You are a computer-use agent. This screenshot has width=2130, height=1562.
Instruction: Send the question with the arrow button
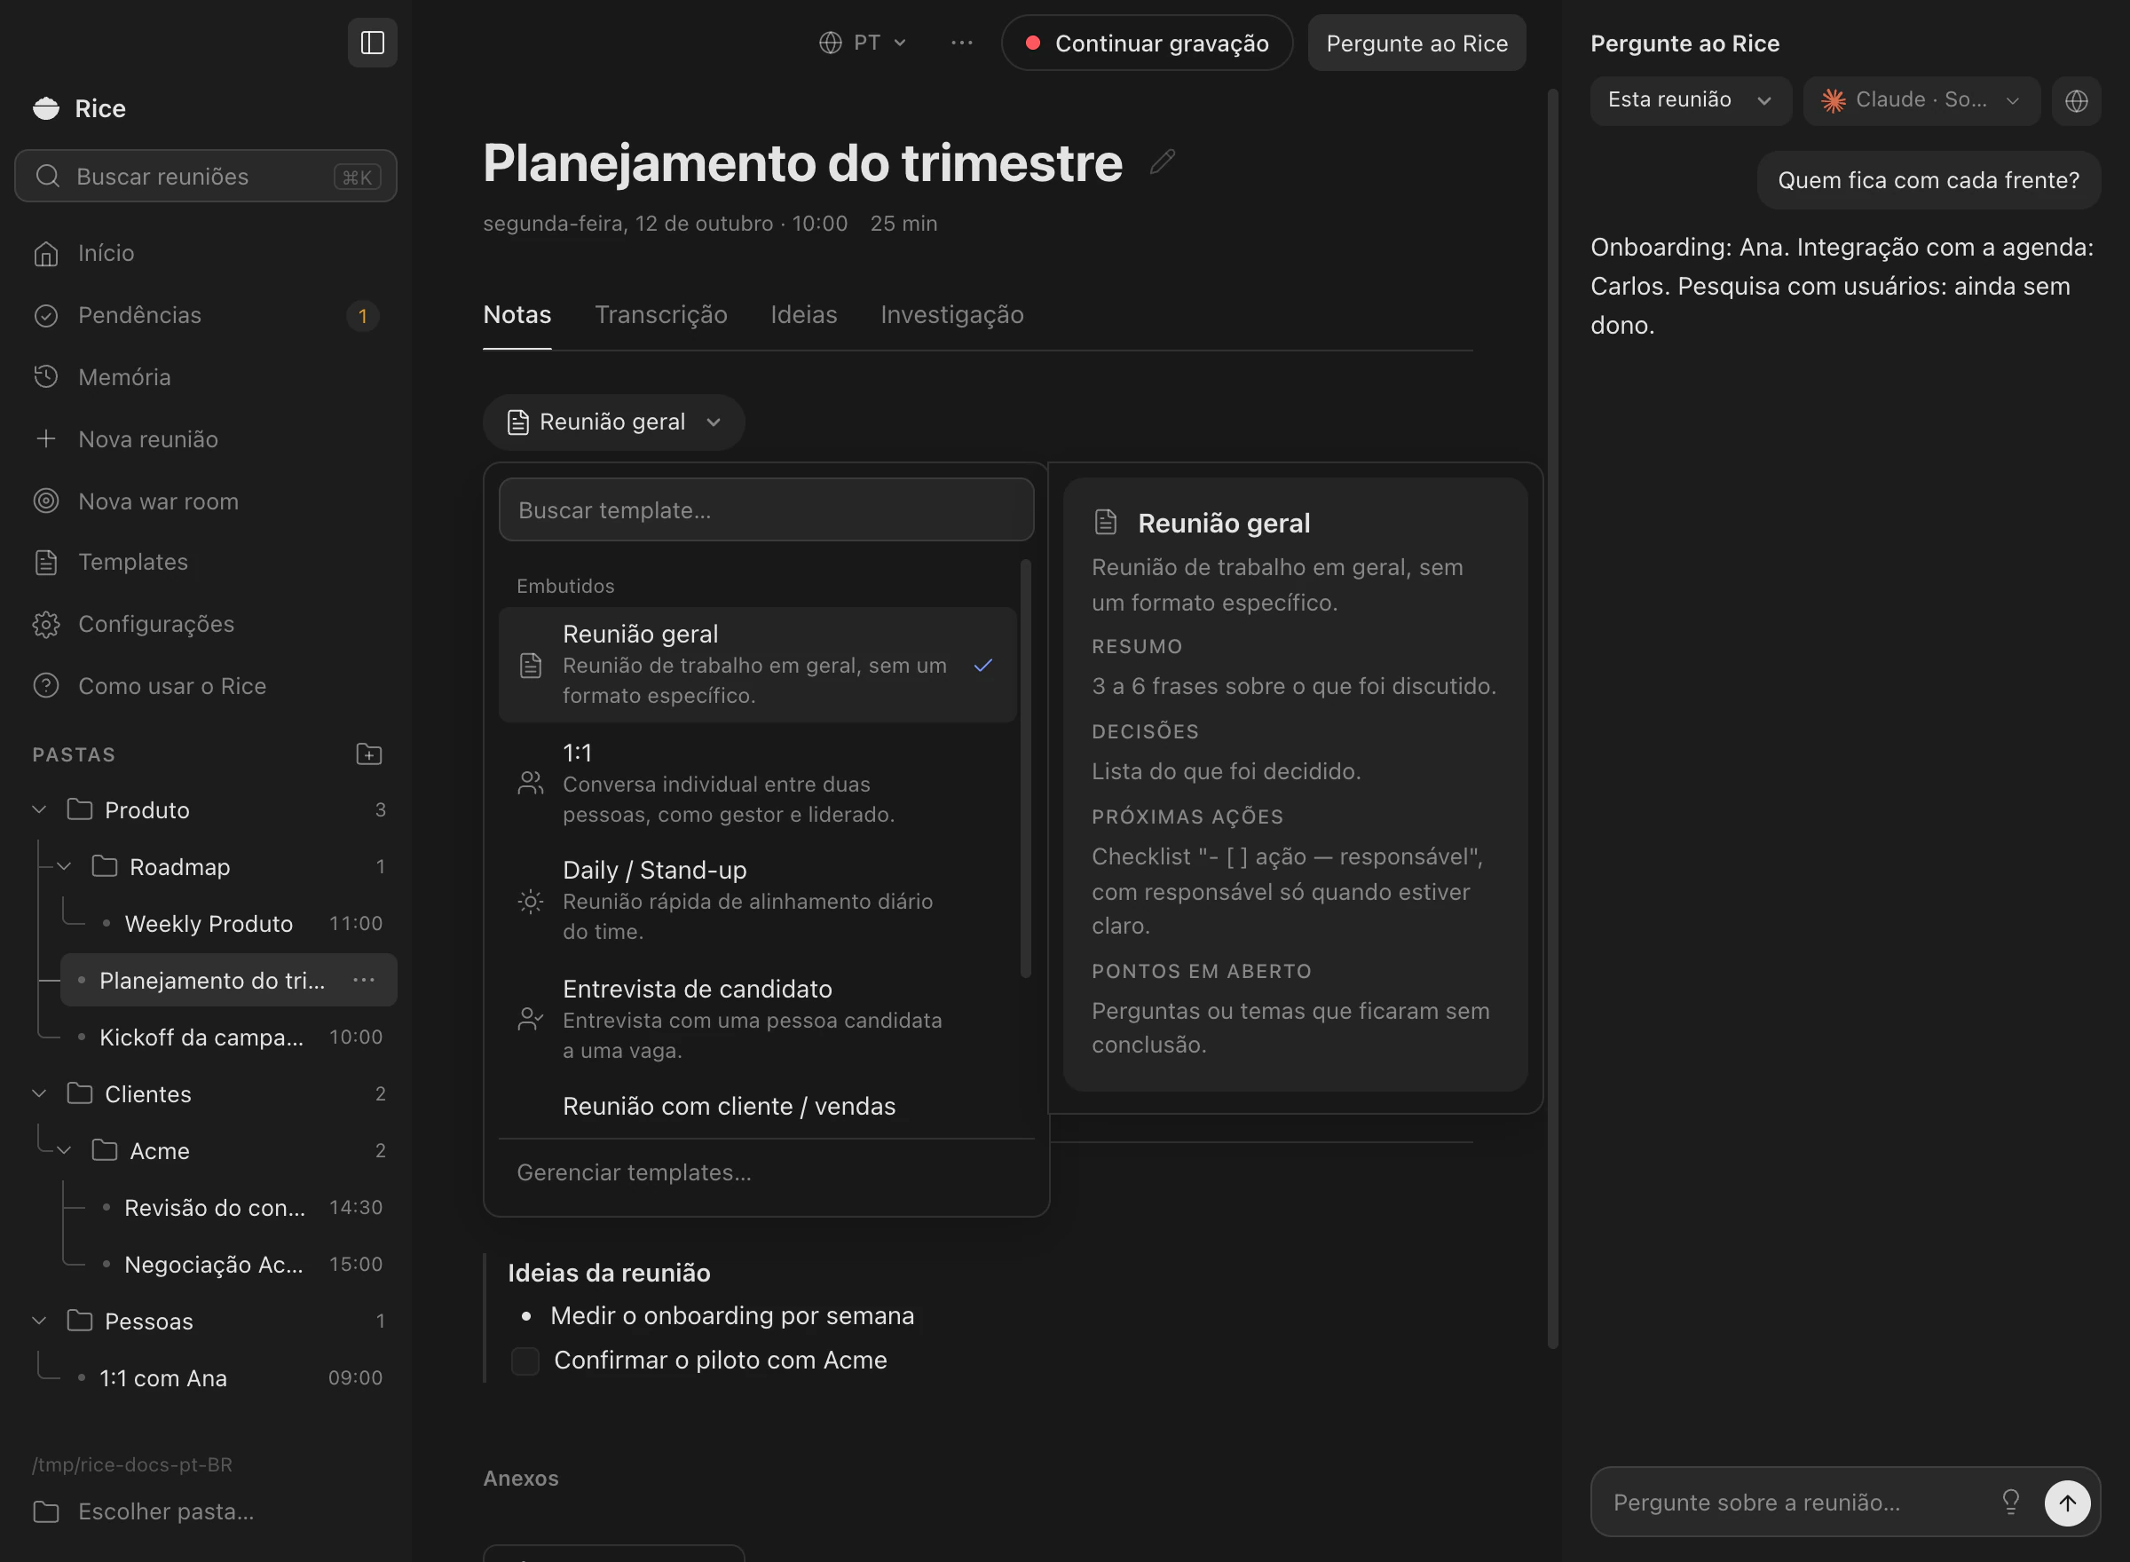pos(2067,1503)
